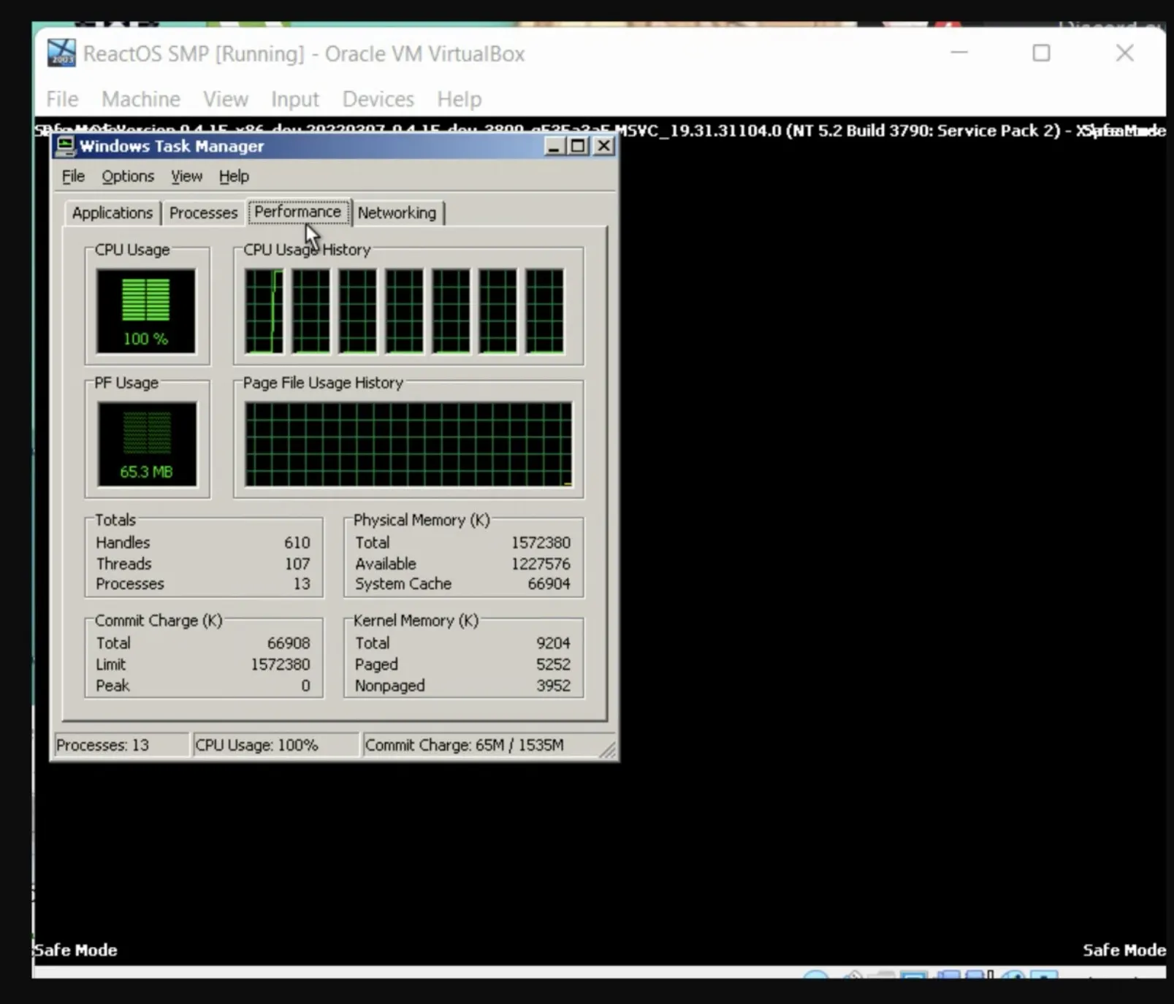The width and height of the screenshot is (1174, 1004).
Task: Click the Page File Usage History graph
Action: coord(408,443)
